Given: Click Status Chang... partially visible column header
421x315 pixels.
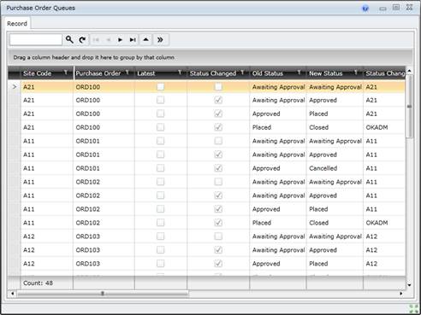Looking at the screenshot, I should 385,73.
